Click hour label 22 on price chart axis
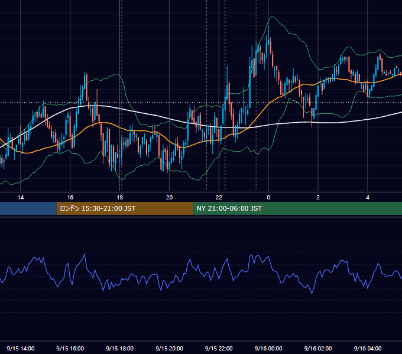The height and width of the screenshot is (354, 402). (219, 198)
